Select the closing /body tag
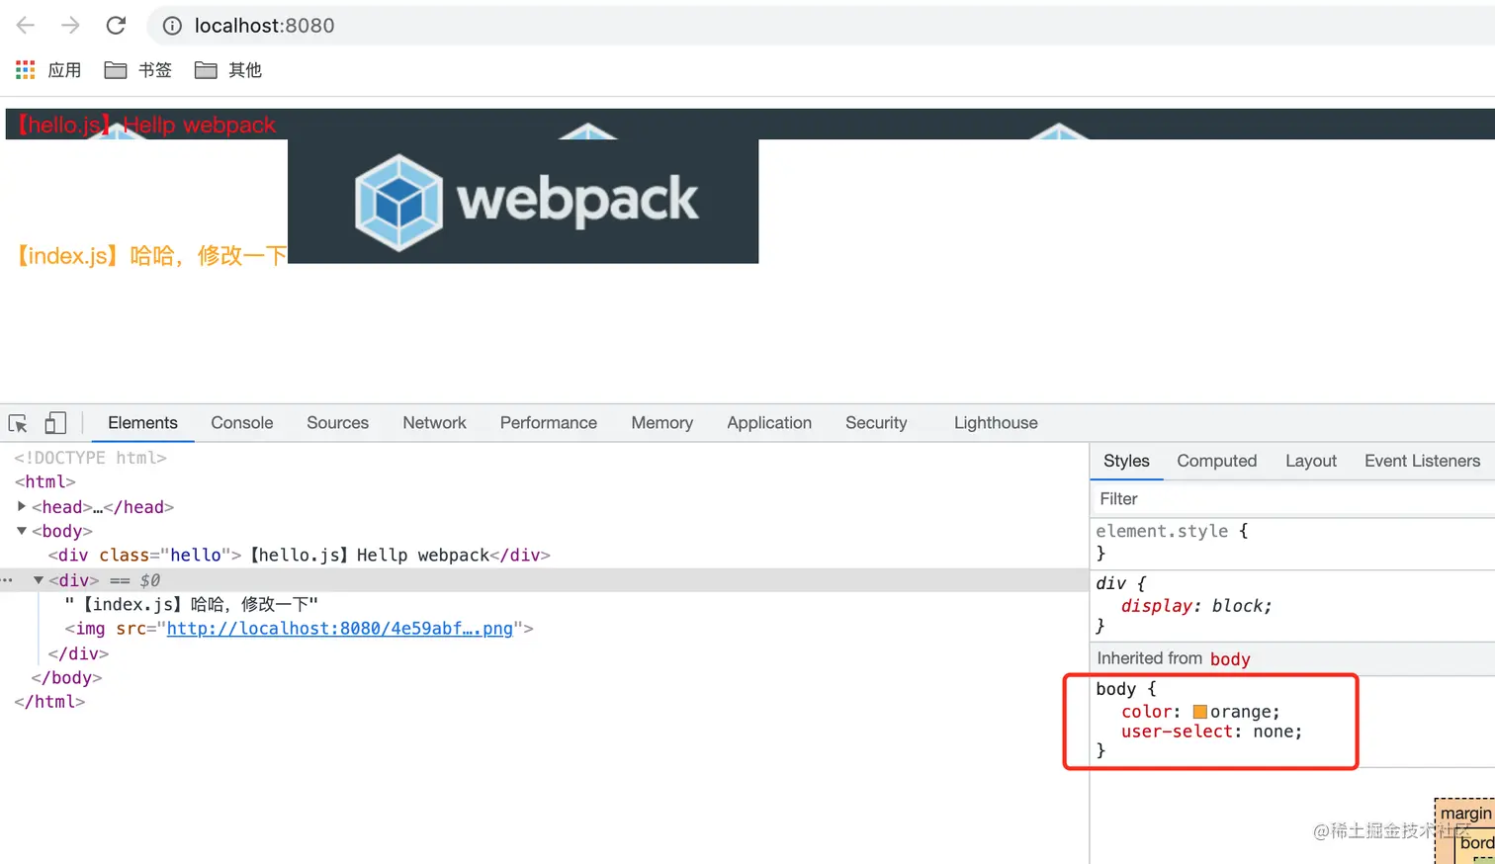 coord(66,678)
